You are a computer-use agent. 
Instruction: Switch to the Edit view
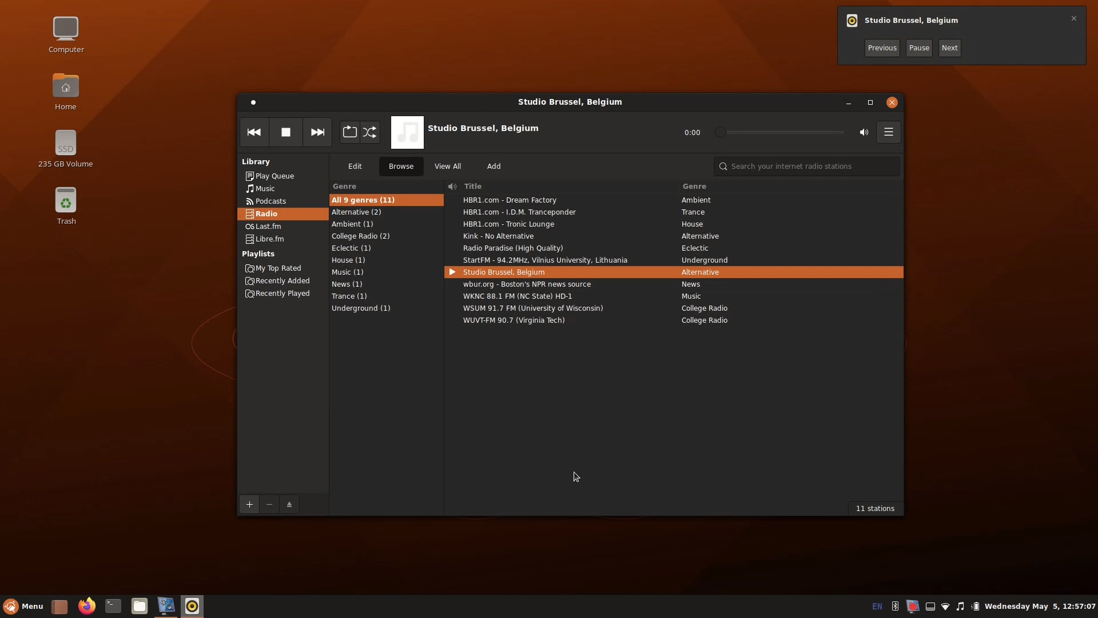click(355, 166)
